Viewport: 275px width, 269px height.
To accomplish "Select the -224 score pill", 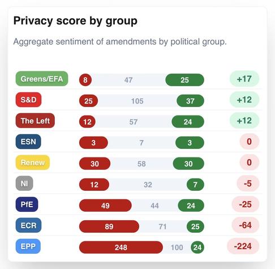I will pos(243,246).
